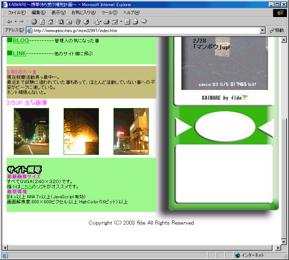Go to the Home page icon
This screenshot has width=289, height=260.
[51, 22]
